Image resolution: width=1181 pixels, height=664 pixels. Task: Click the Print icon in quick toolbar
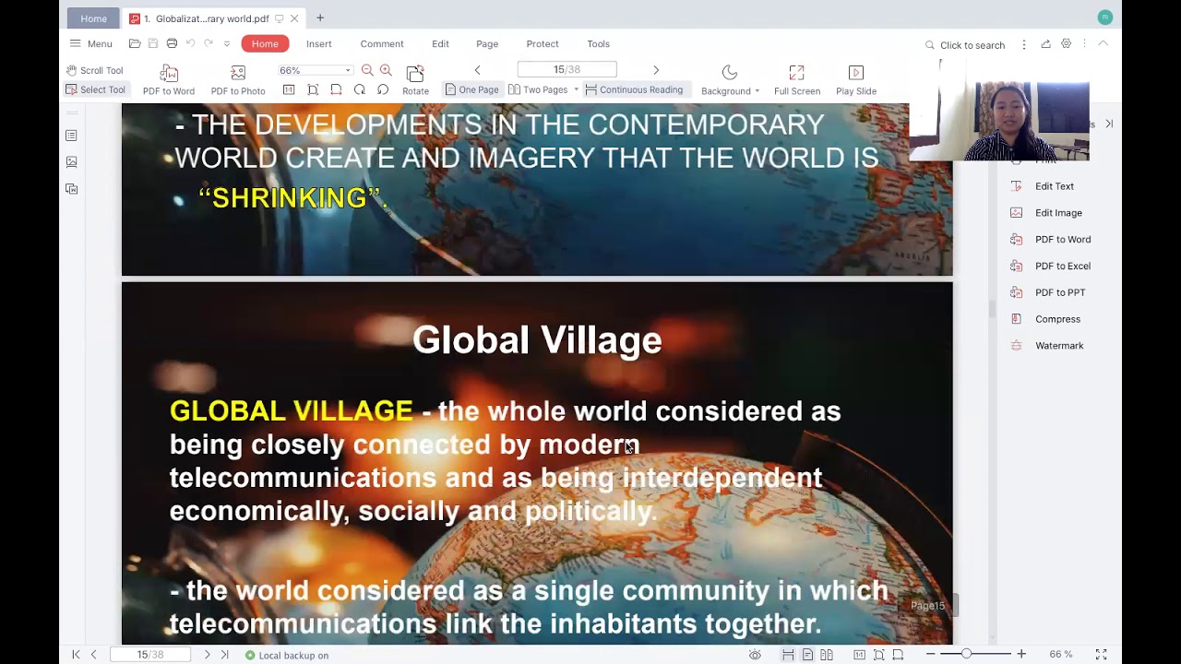(172, 43)
